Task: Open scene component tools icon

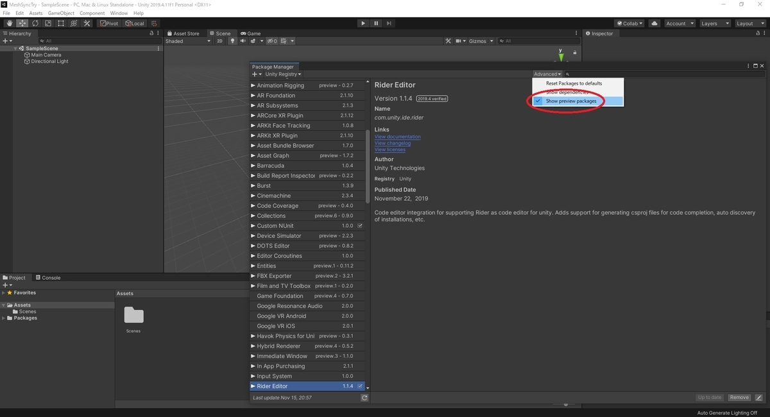Action: pyautogui.click(x=449, y=41)
